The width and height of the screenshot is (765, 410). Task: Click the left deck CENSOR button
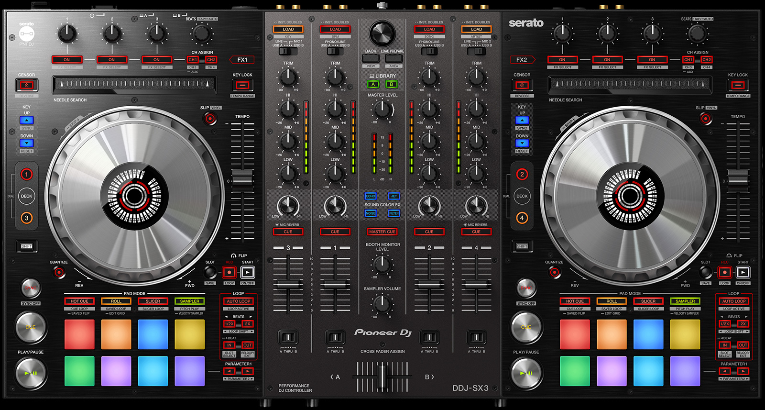tap(27, 85)
